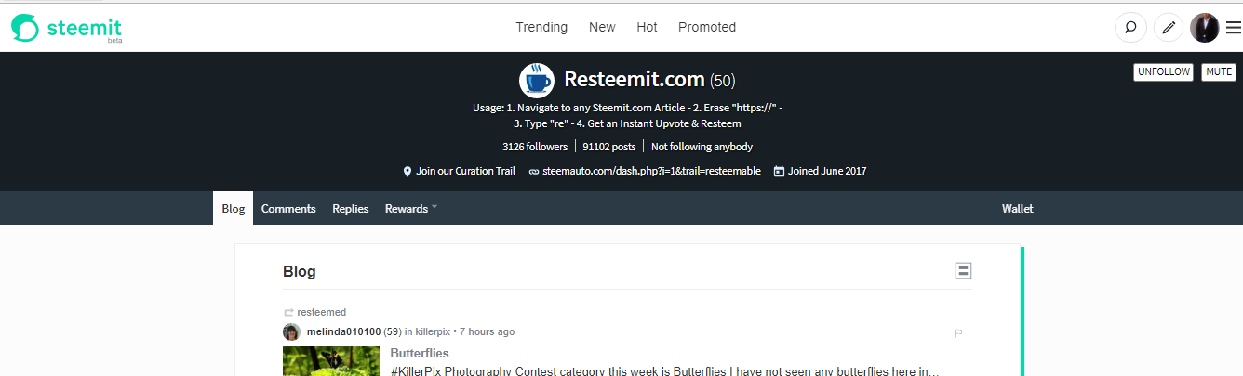Image resolution: width=1243 pixels, height=376 pixels.
Task: Switch to the Comments tab
Action: click(288, 209)
